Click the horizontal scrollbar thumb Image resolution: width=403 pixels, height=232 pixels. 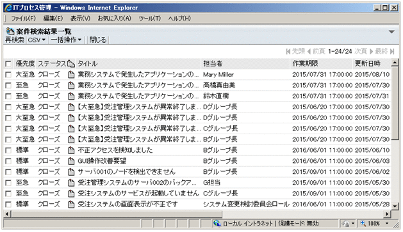coord(117,214)
